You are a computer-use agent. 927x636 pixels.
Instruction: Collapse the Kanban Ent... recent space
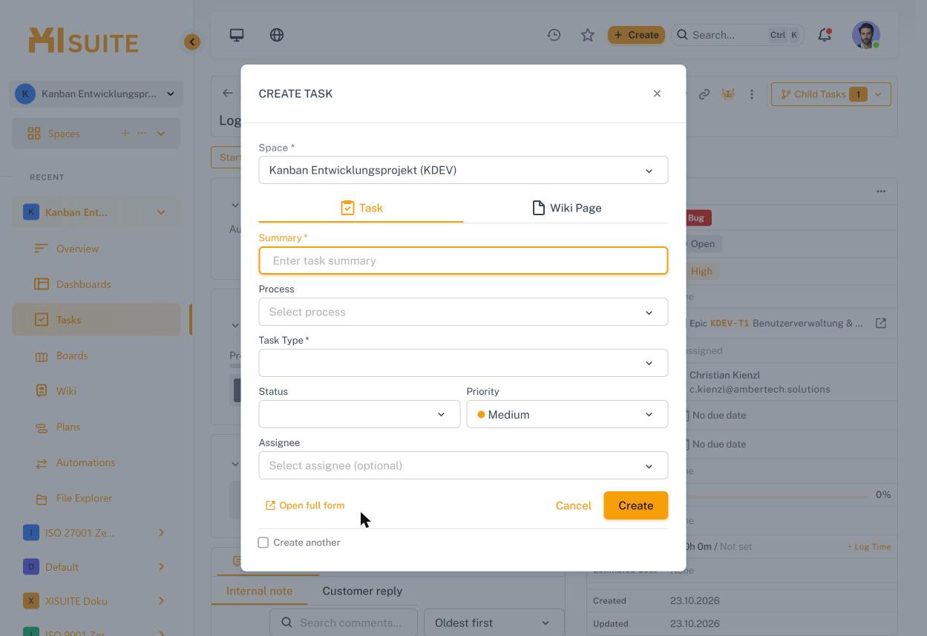pyautogui.click(x=161, y=212)
